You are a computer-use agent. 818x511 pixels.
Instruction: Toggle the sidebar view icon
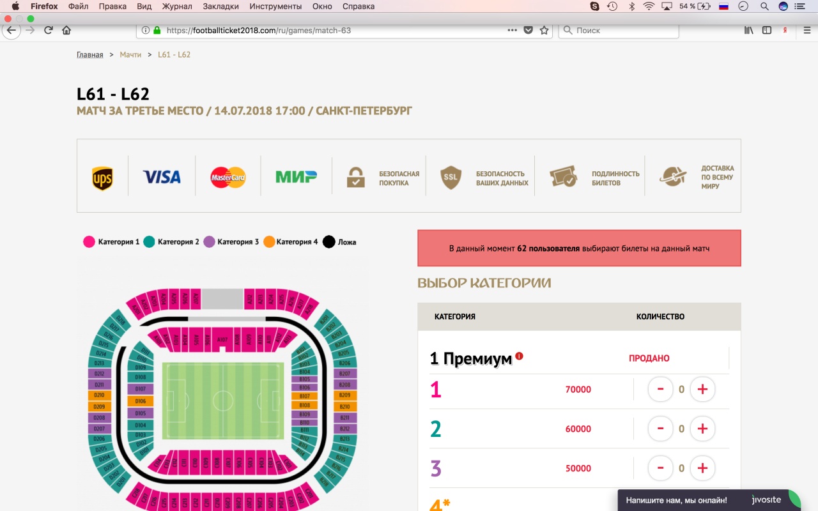tap(767, 30)
